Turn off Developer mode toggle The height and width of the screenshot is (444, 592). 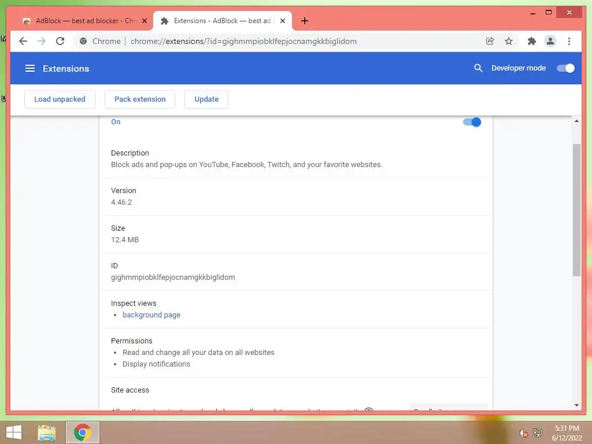[x=565, y=68]
